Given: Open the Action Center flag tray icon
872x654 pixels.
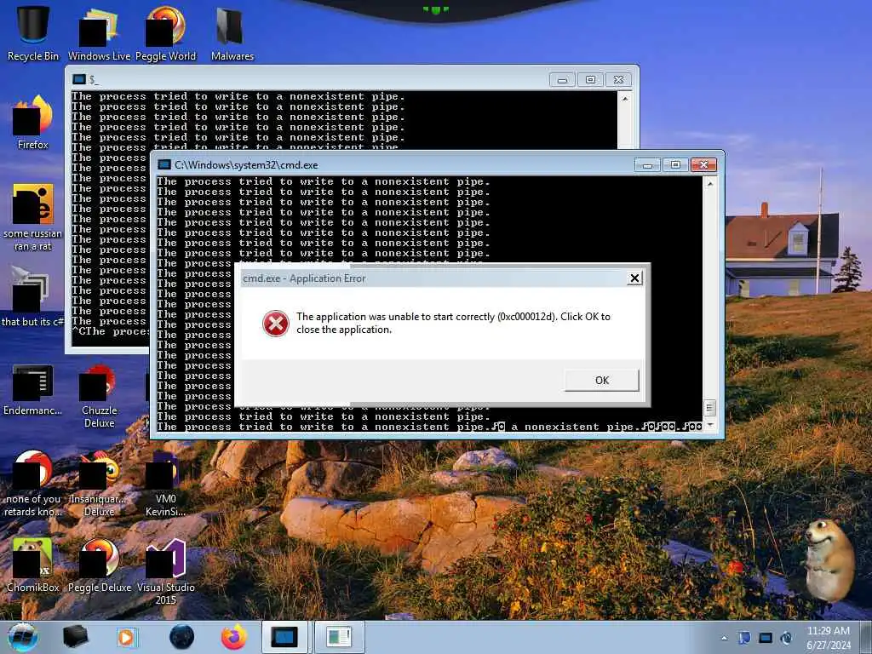Looking at the screenshot, I should pos(744,638).
